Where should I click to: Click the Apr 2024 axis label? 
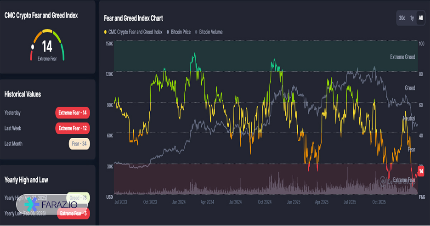[207, 202]
